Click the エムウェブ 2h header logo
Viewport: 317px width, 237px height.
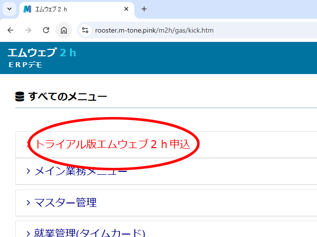(42, 53)
